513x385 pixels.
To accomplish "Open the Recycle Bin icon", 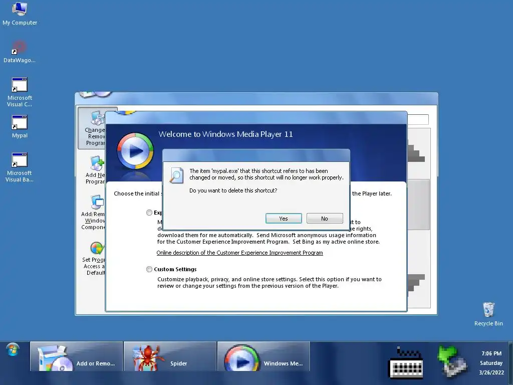I will (x=488, y=314).
